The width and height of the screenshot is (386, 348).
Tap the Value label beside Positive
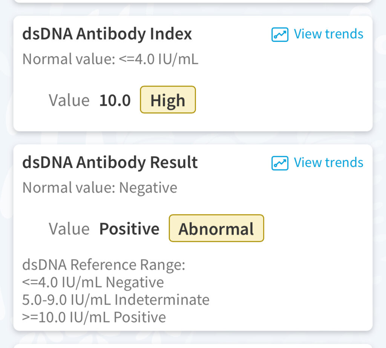pos(69,229)
